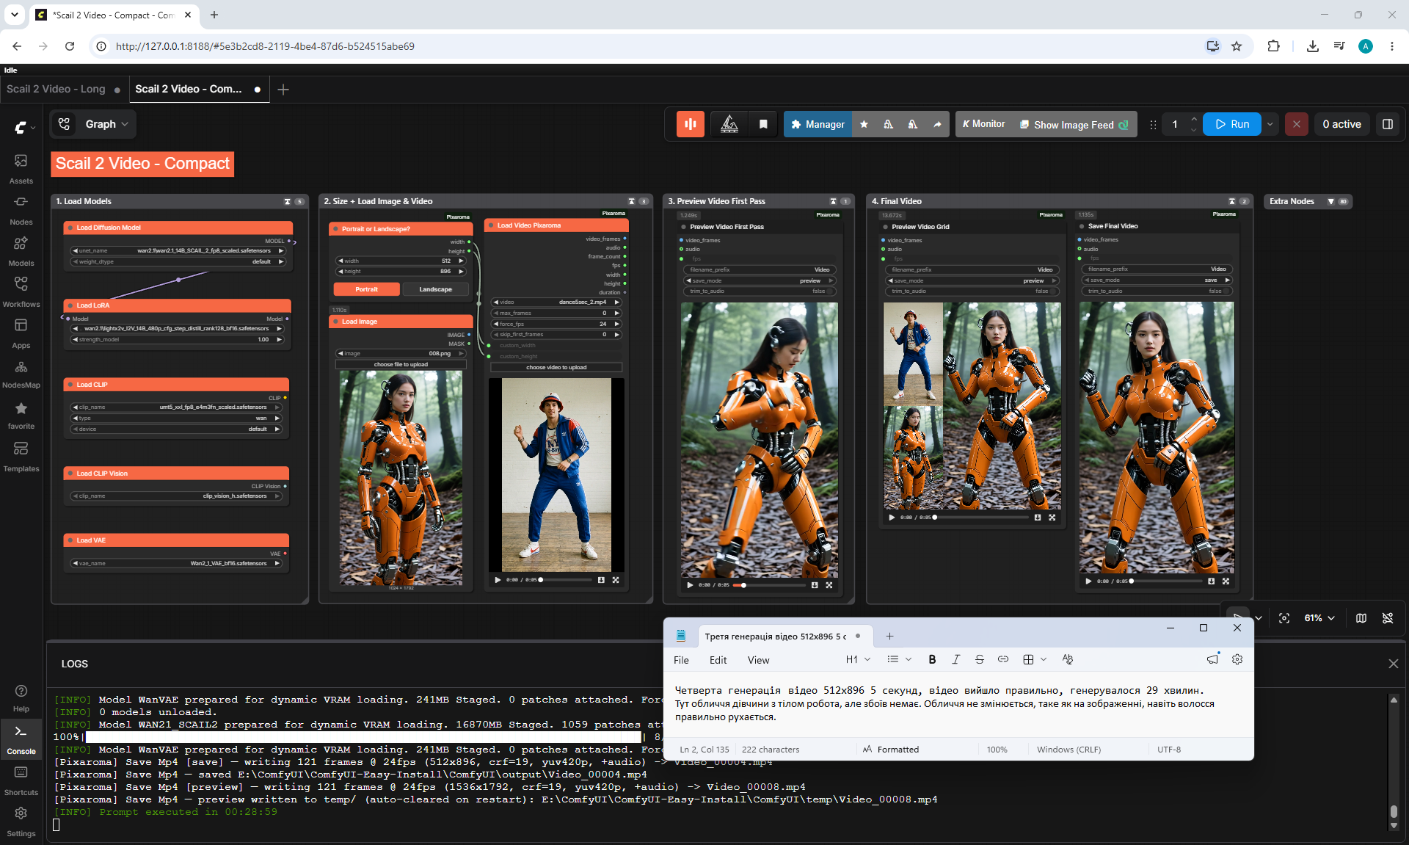
Task: Click choose file to upload button
Action: click(x=401, y=364)
